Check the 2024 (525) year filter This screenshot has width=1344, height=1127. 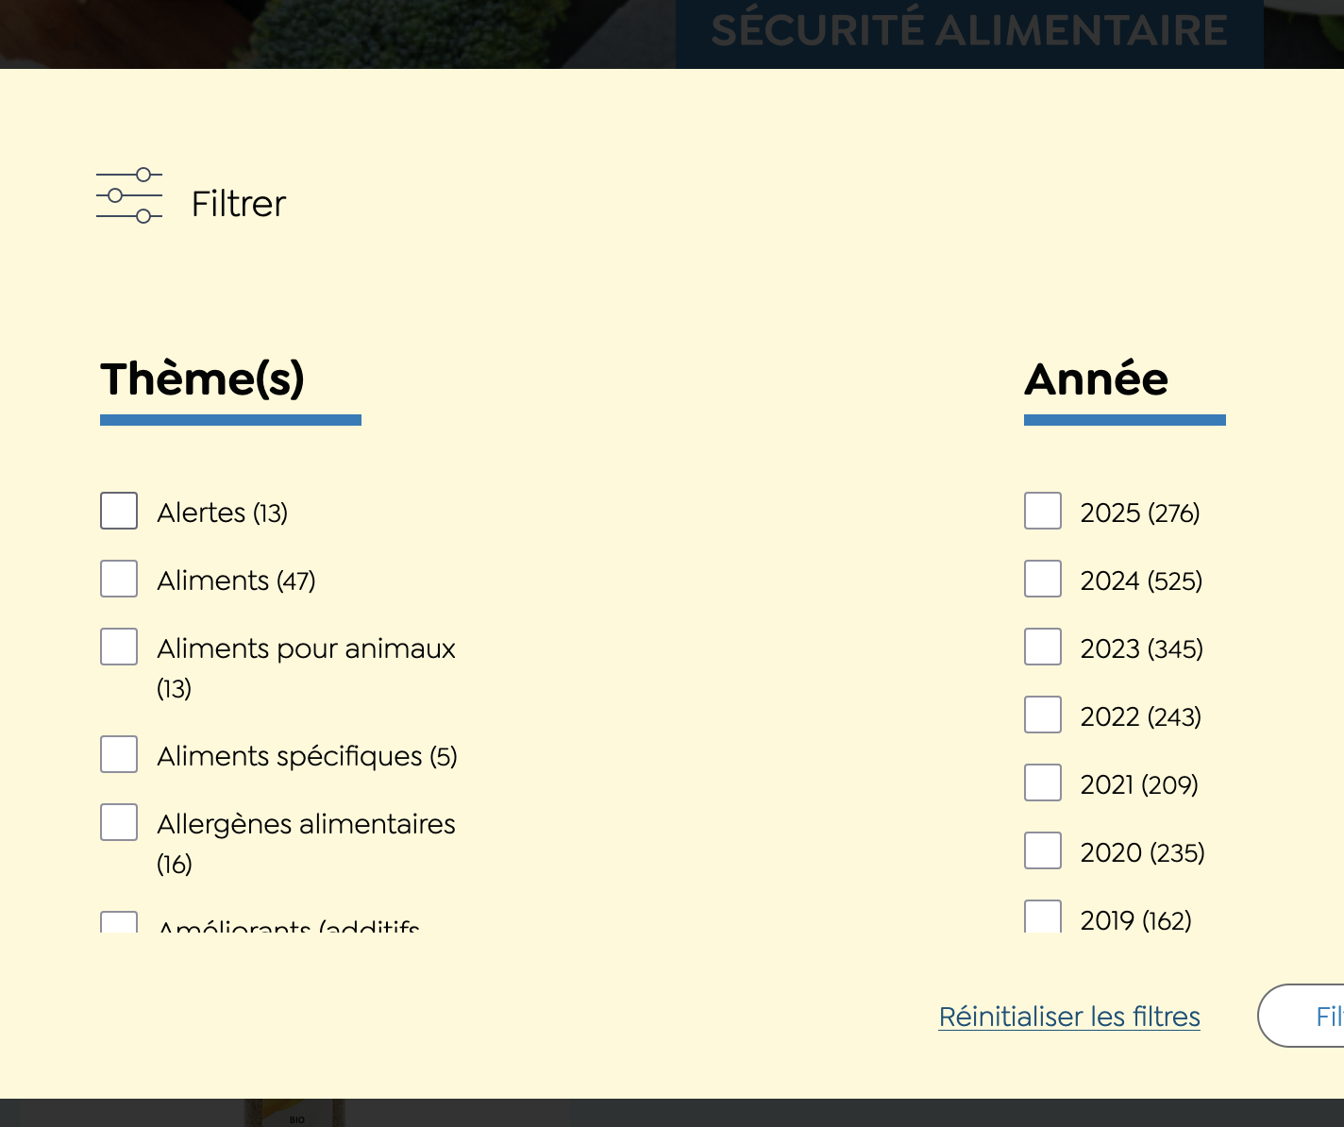tap(1043, 579)
